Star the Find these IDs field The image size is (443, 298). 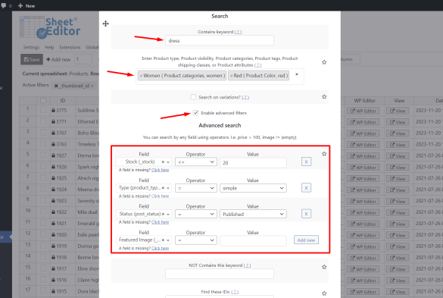[324, 293]
